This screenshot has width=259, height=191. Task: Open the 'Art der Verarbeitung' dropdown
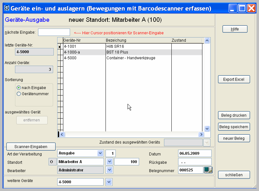[100, 154]
